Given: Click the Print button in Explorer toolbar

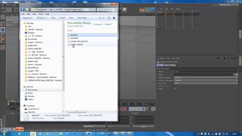Looking at the screenshot, I should [53, 18].
